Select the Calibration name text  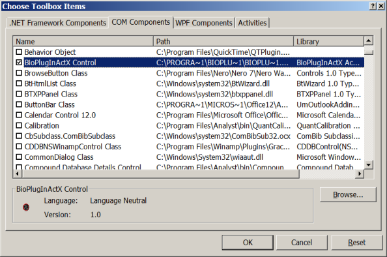tap(42, 125)
